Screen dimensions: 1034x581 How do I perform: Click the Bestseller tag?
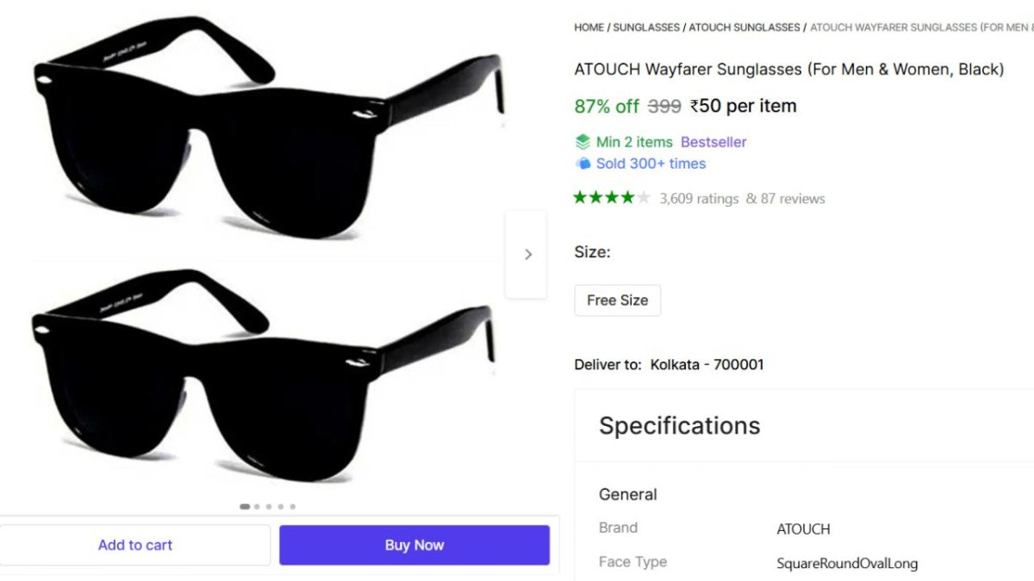click(713, 142)
